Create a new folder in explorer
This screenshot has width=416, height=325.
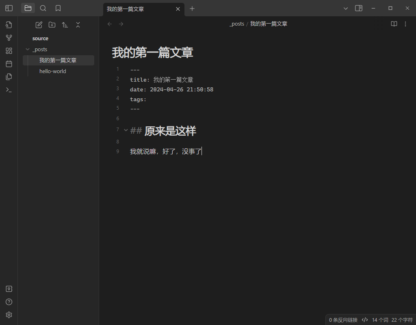pyautogui.click(x=52, y=25)
